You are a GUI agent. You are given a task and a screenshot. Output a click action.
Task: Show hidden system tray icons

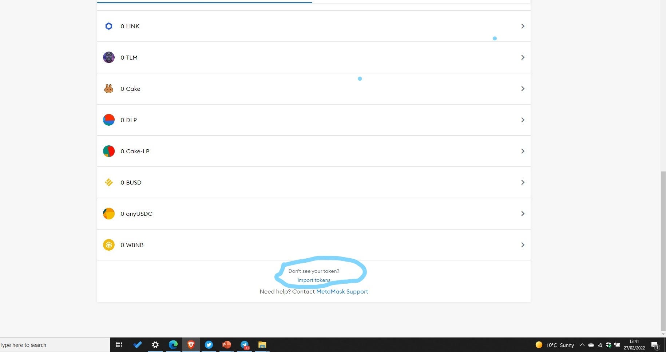[x=582, y=345]
